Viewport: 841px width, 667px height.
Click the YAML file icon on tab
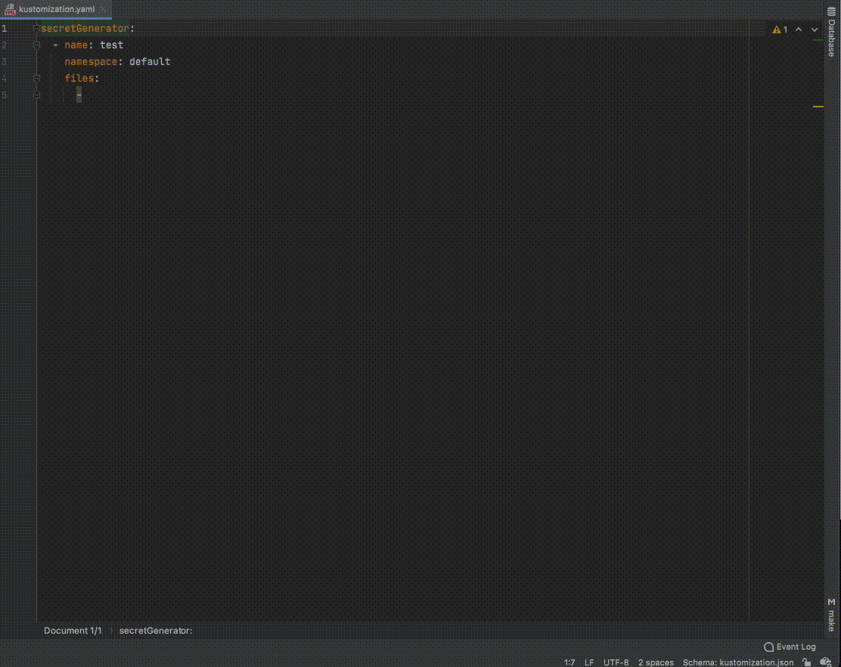[x=10, y=9]
